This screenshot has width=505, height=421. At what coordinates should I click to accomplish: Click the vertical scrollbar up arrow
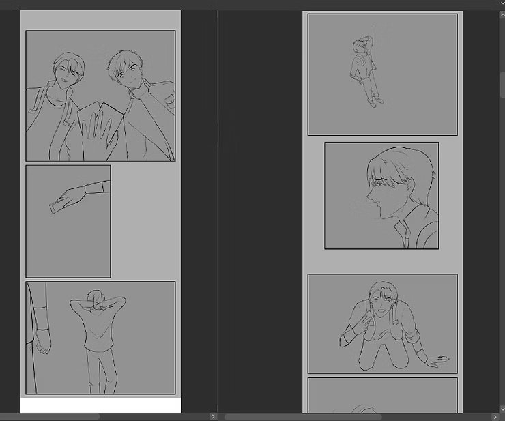(x=502, y=15)
